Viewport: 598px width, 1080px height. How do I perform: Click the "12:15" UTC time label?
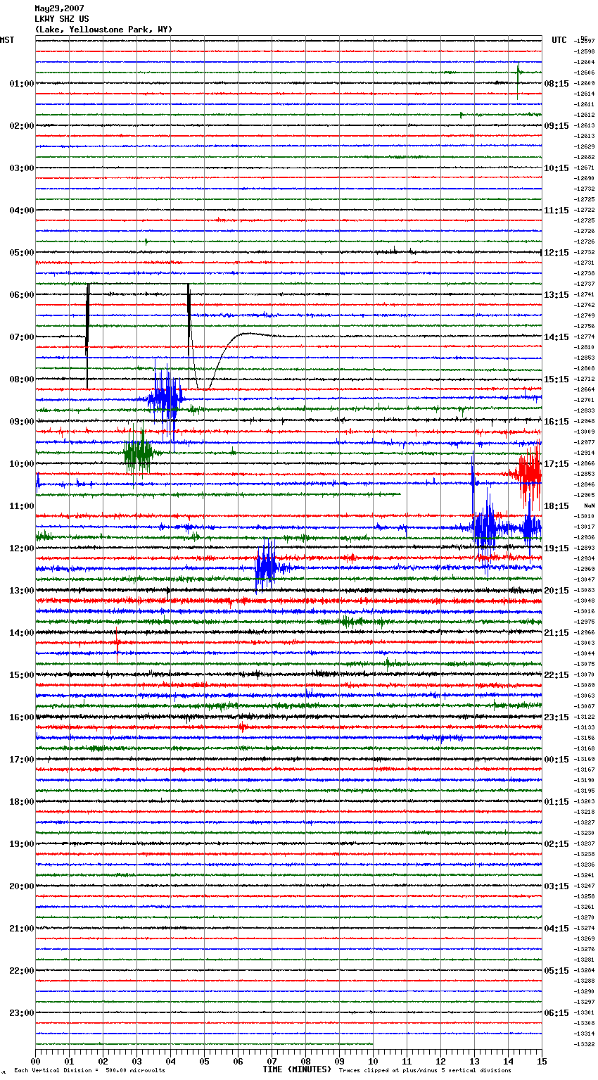(x=556, y=253)
